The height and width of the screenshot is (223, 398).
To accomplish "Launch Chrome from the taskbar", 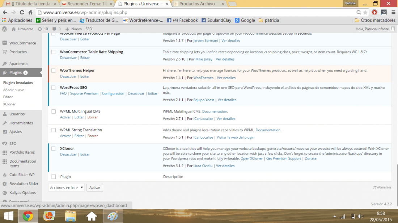I will (28, 216).
